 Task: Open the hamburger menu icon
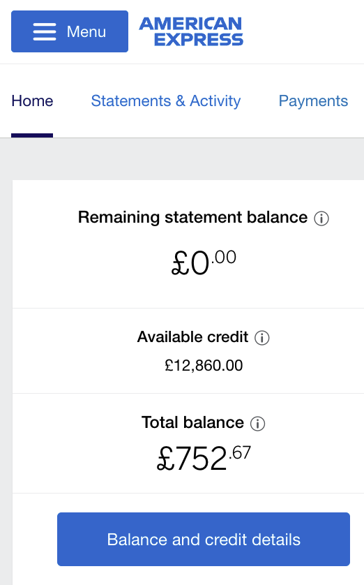click(45, 31)
